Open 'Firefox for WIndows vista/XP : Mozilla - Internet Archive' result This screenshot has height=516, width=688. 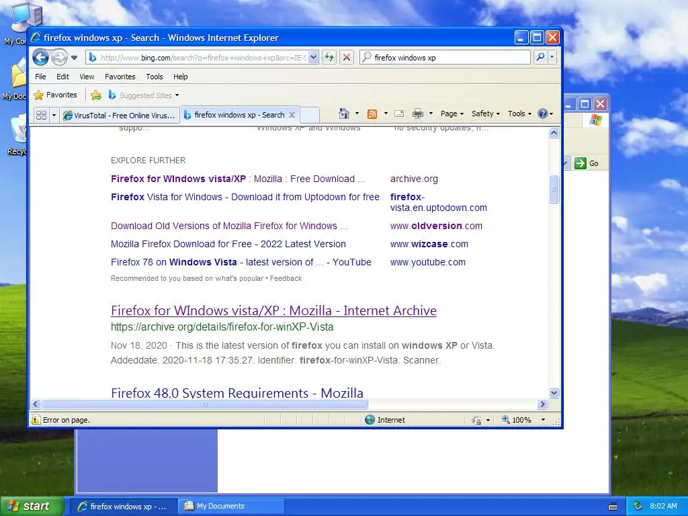274,310
